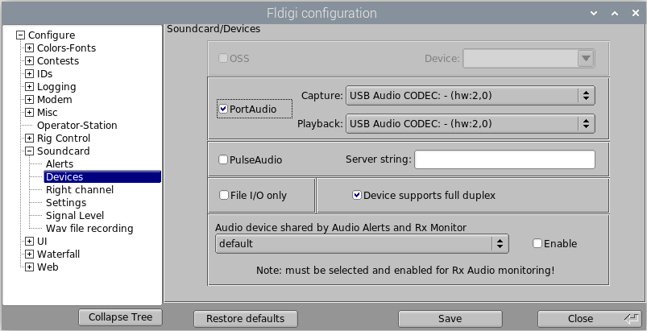Toggle the PortAudio checkbox

tap(223, 109)
